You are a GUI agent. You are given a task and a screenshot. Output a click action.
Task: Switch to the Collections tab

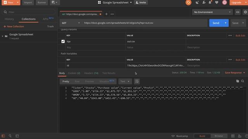tap(28, 19)
